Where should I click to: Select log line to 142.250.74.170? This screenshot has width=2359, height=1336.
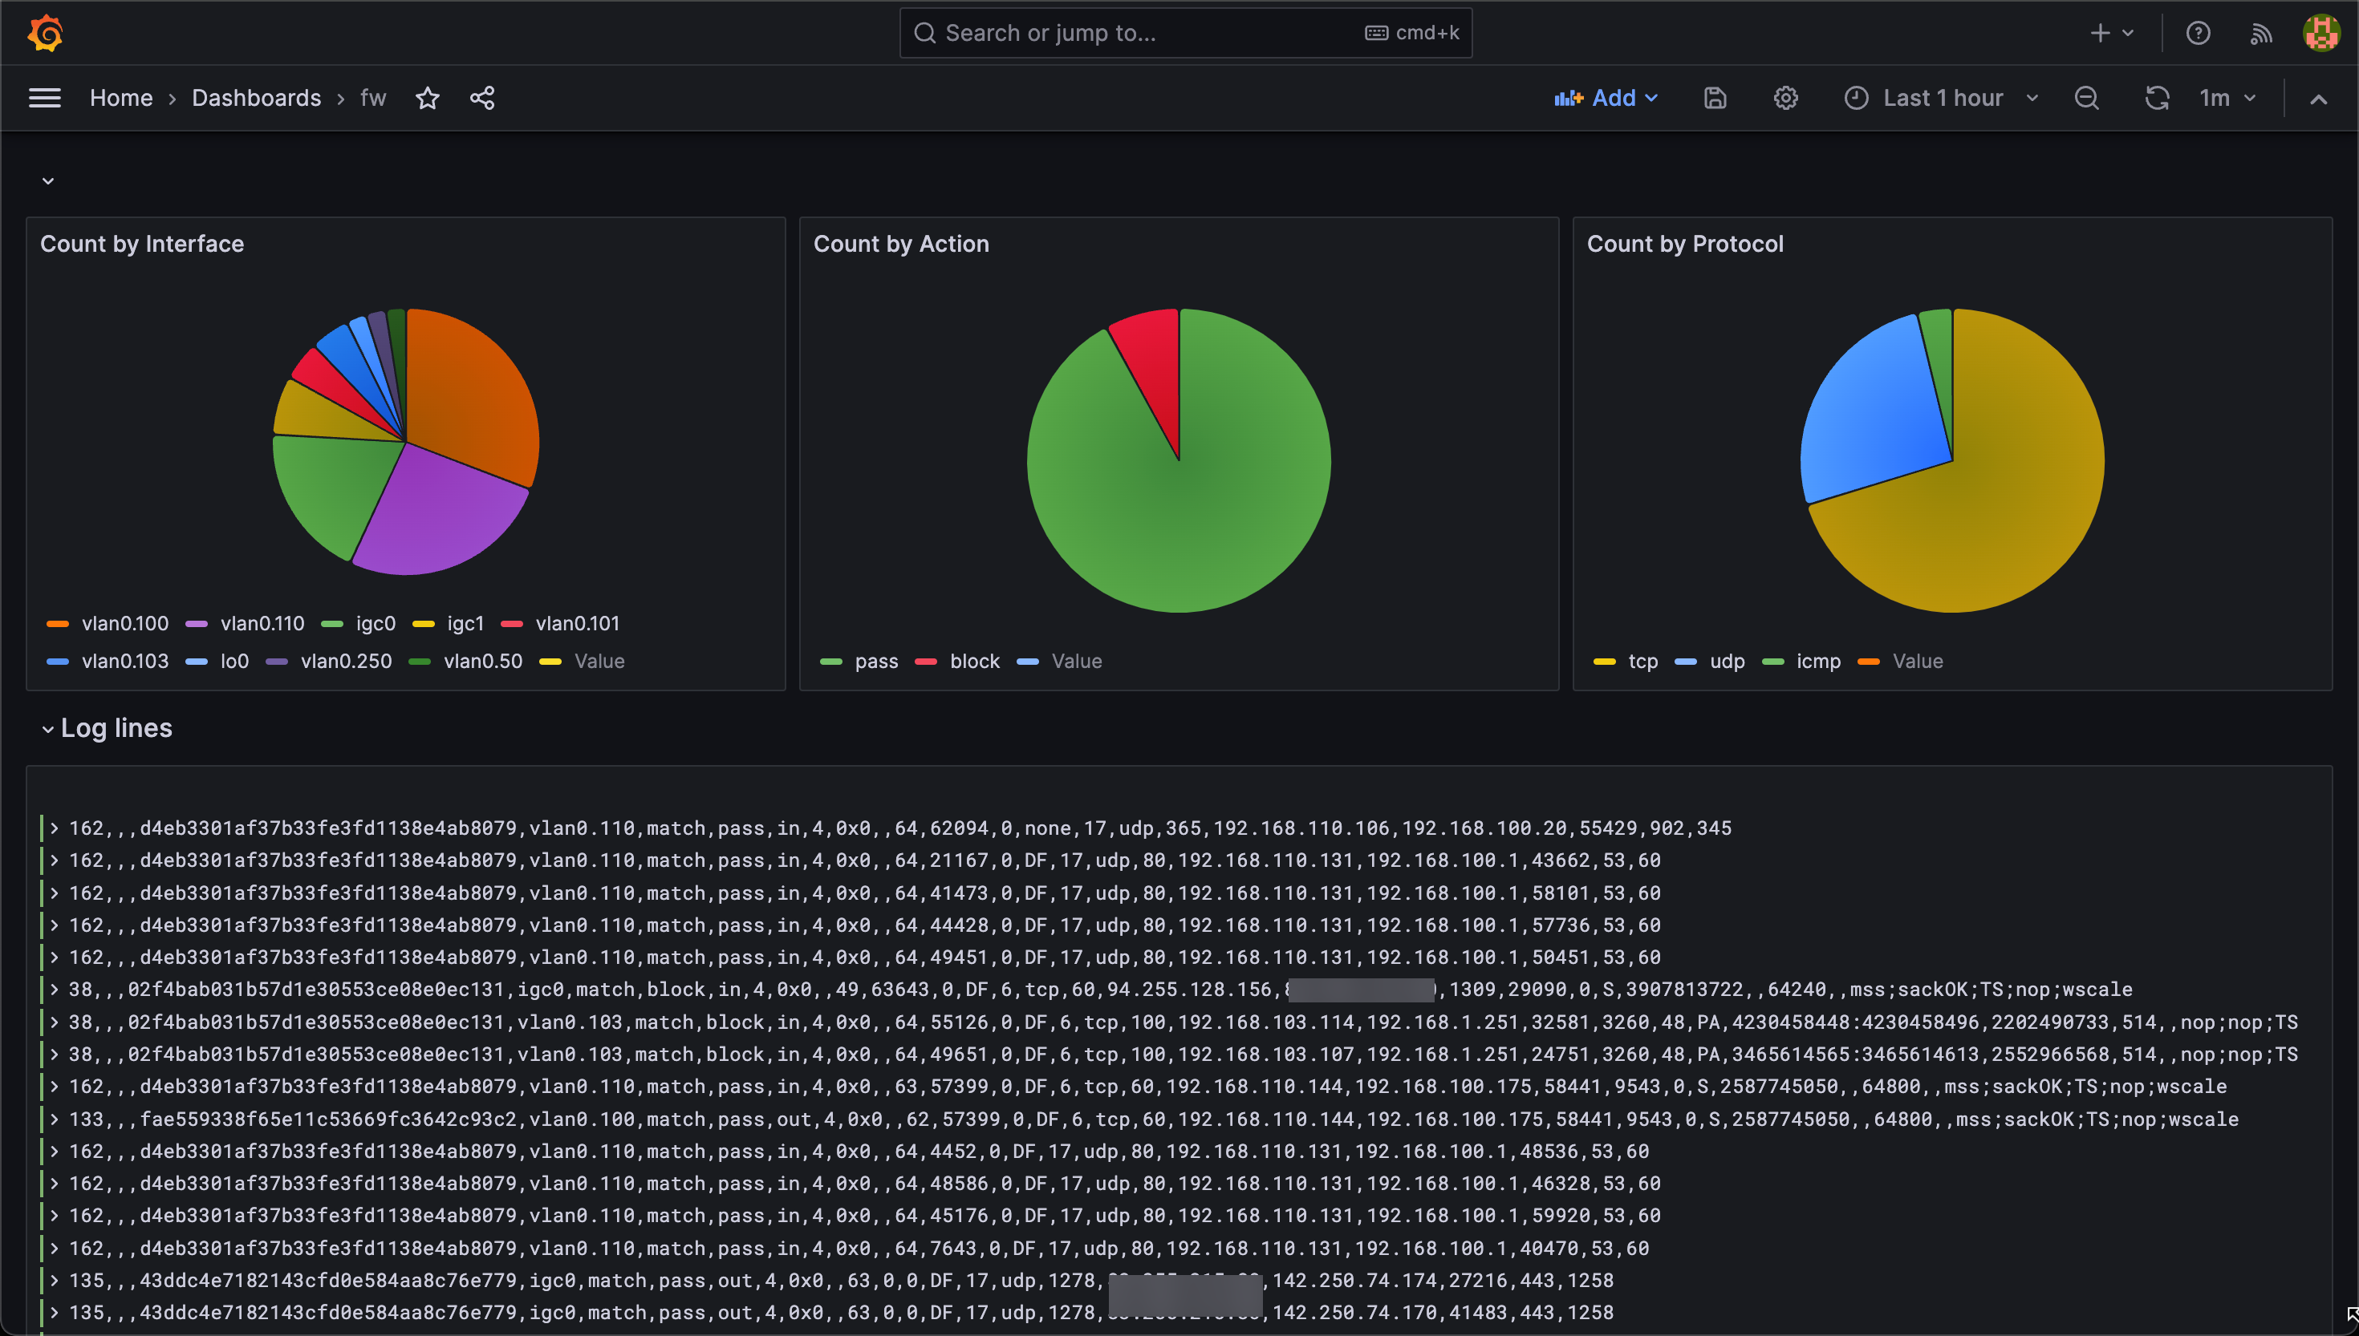click(841, 1312)
